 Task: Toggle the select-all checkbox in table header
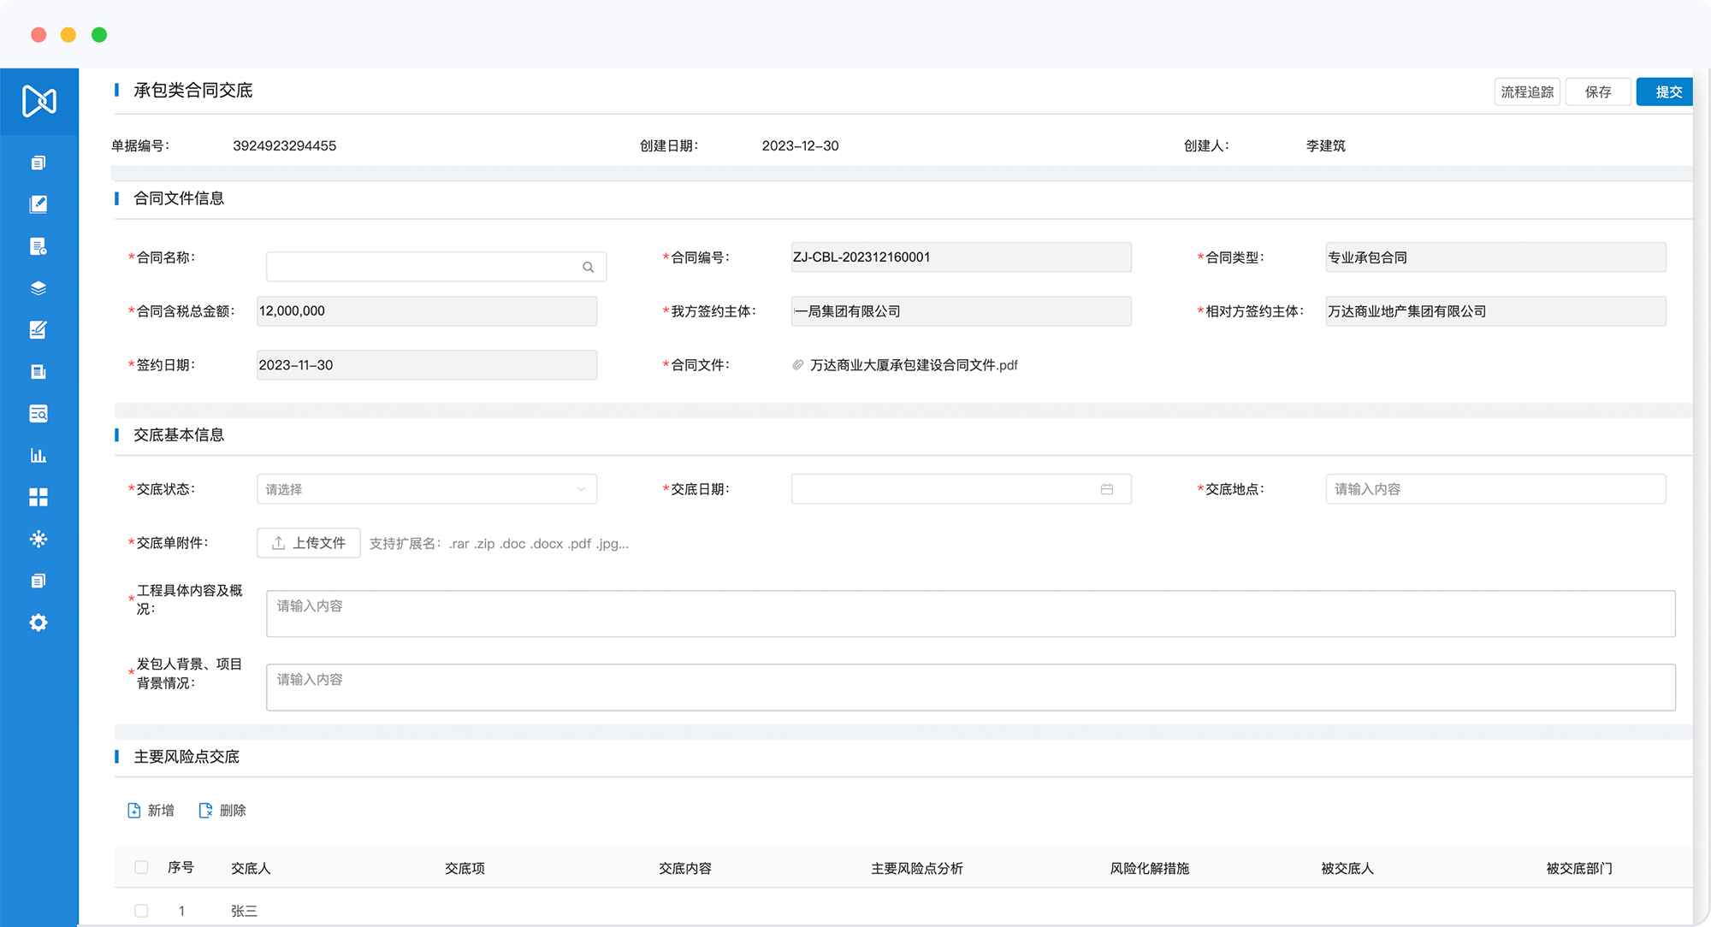click(x=141, y=867)
